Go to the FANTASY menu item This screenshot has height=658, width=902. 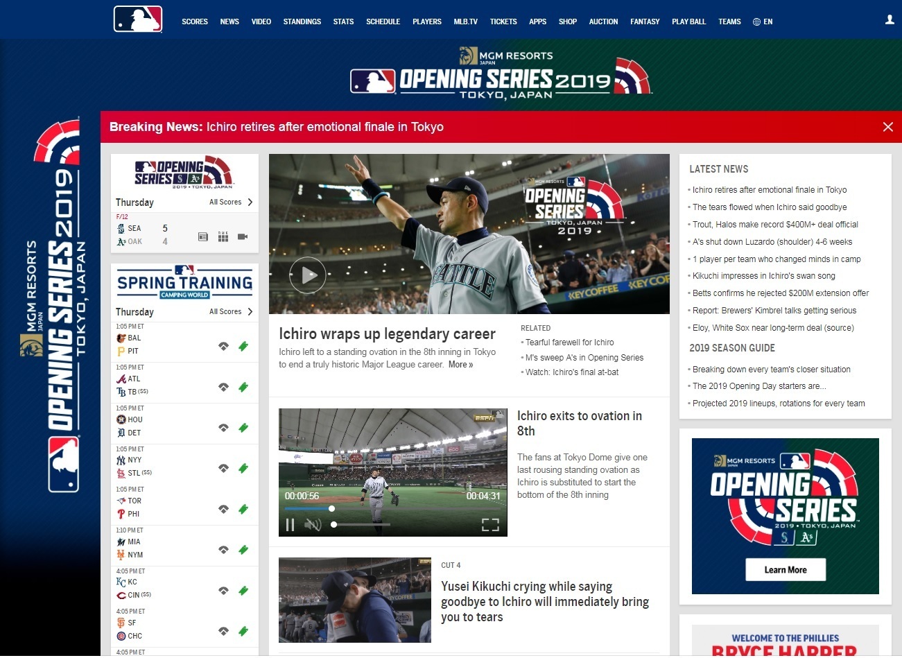[644, 22]
